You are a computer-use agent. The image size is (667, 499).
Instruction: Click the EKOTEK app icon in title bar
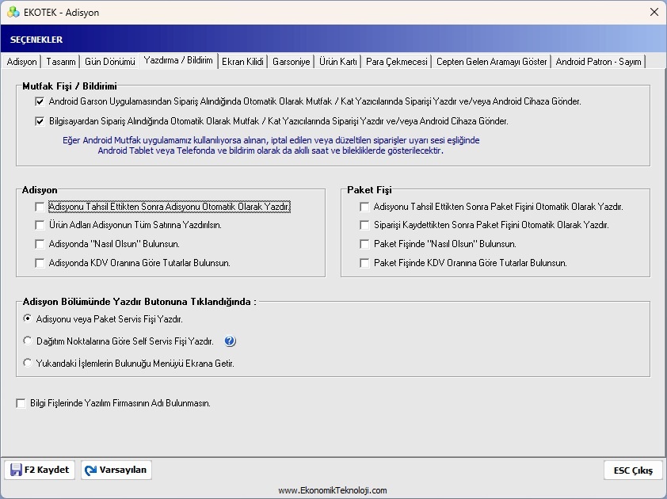(x=13, y=12)
